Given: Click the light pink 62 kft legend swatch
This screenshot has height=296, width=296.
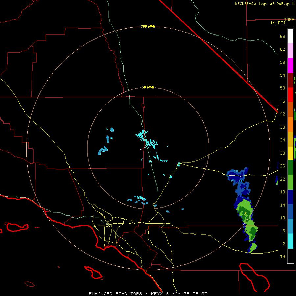Looking at the screenshot, I should (x=290, y=51).
